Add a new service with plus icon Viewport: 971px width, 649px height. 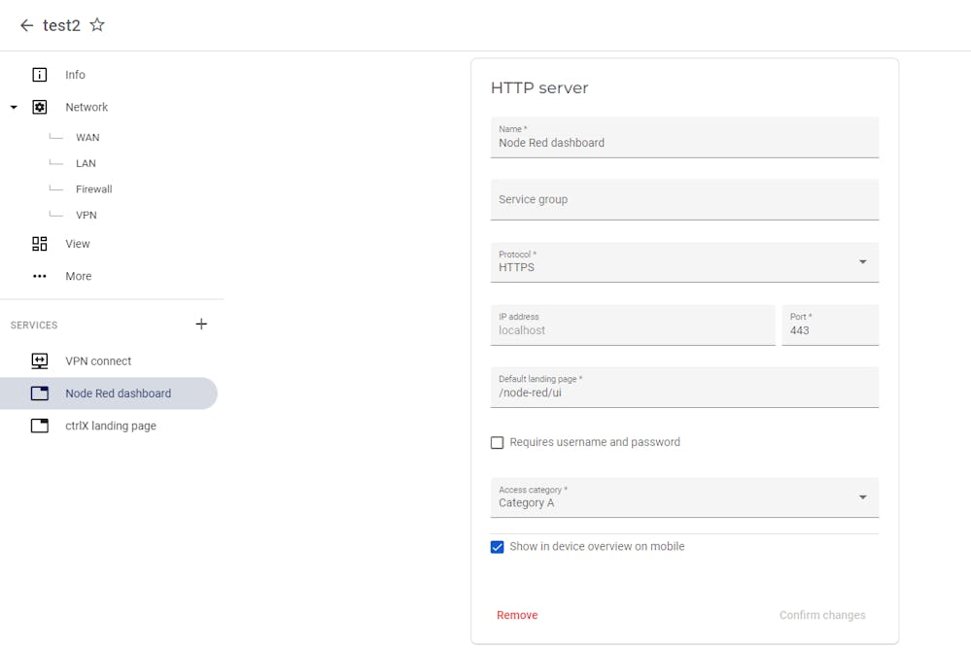[201, 324]
